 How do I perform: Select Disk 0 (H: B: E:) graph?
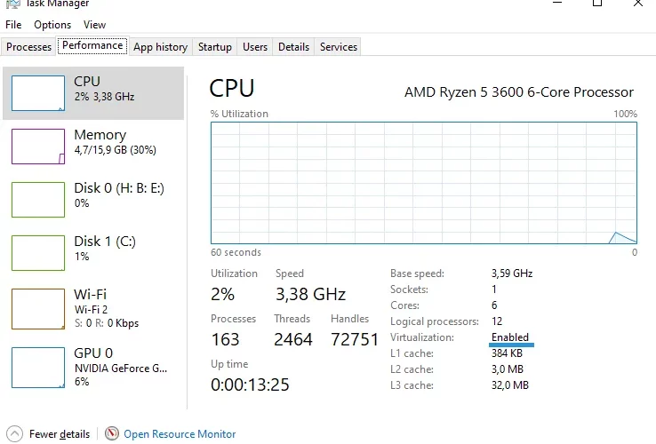coord(38,200)
